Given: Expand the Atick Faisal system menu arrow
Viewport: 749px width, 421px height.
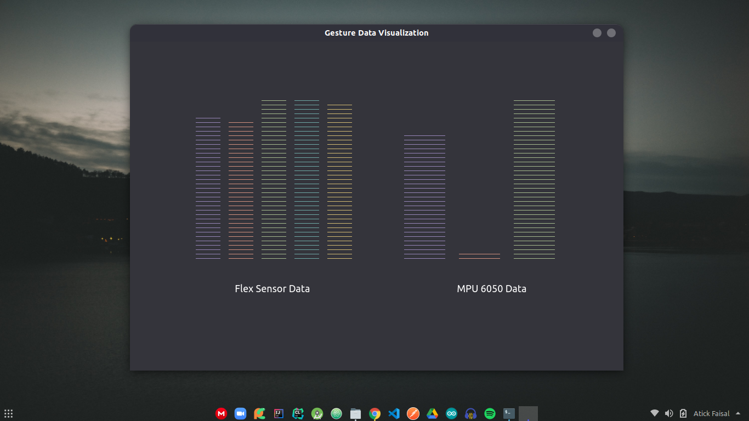Looking at the screenshot, I should tap(738, 413).
